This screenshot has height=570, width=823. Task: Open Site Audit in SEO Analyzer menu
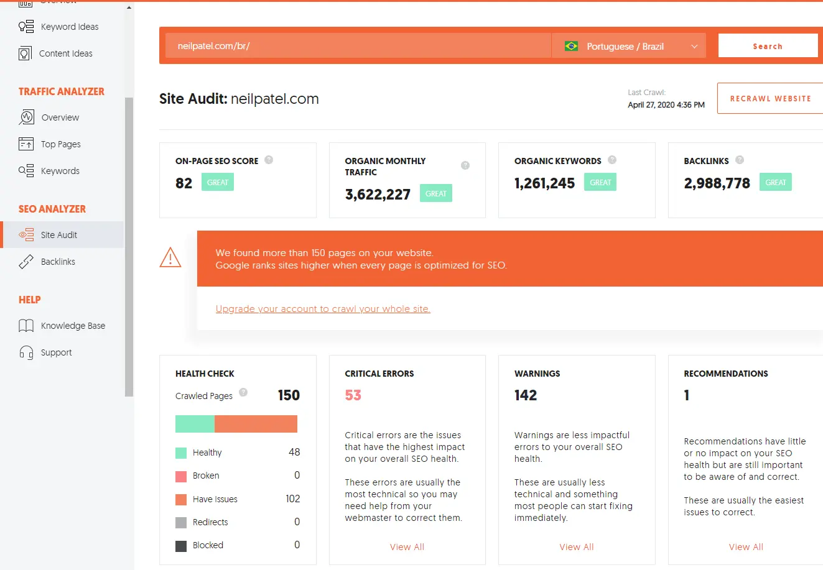[59, 235]
